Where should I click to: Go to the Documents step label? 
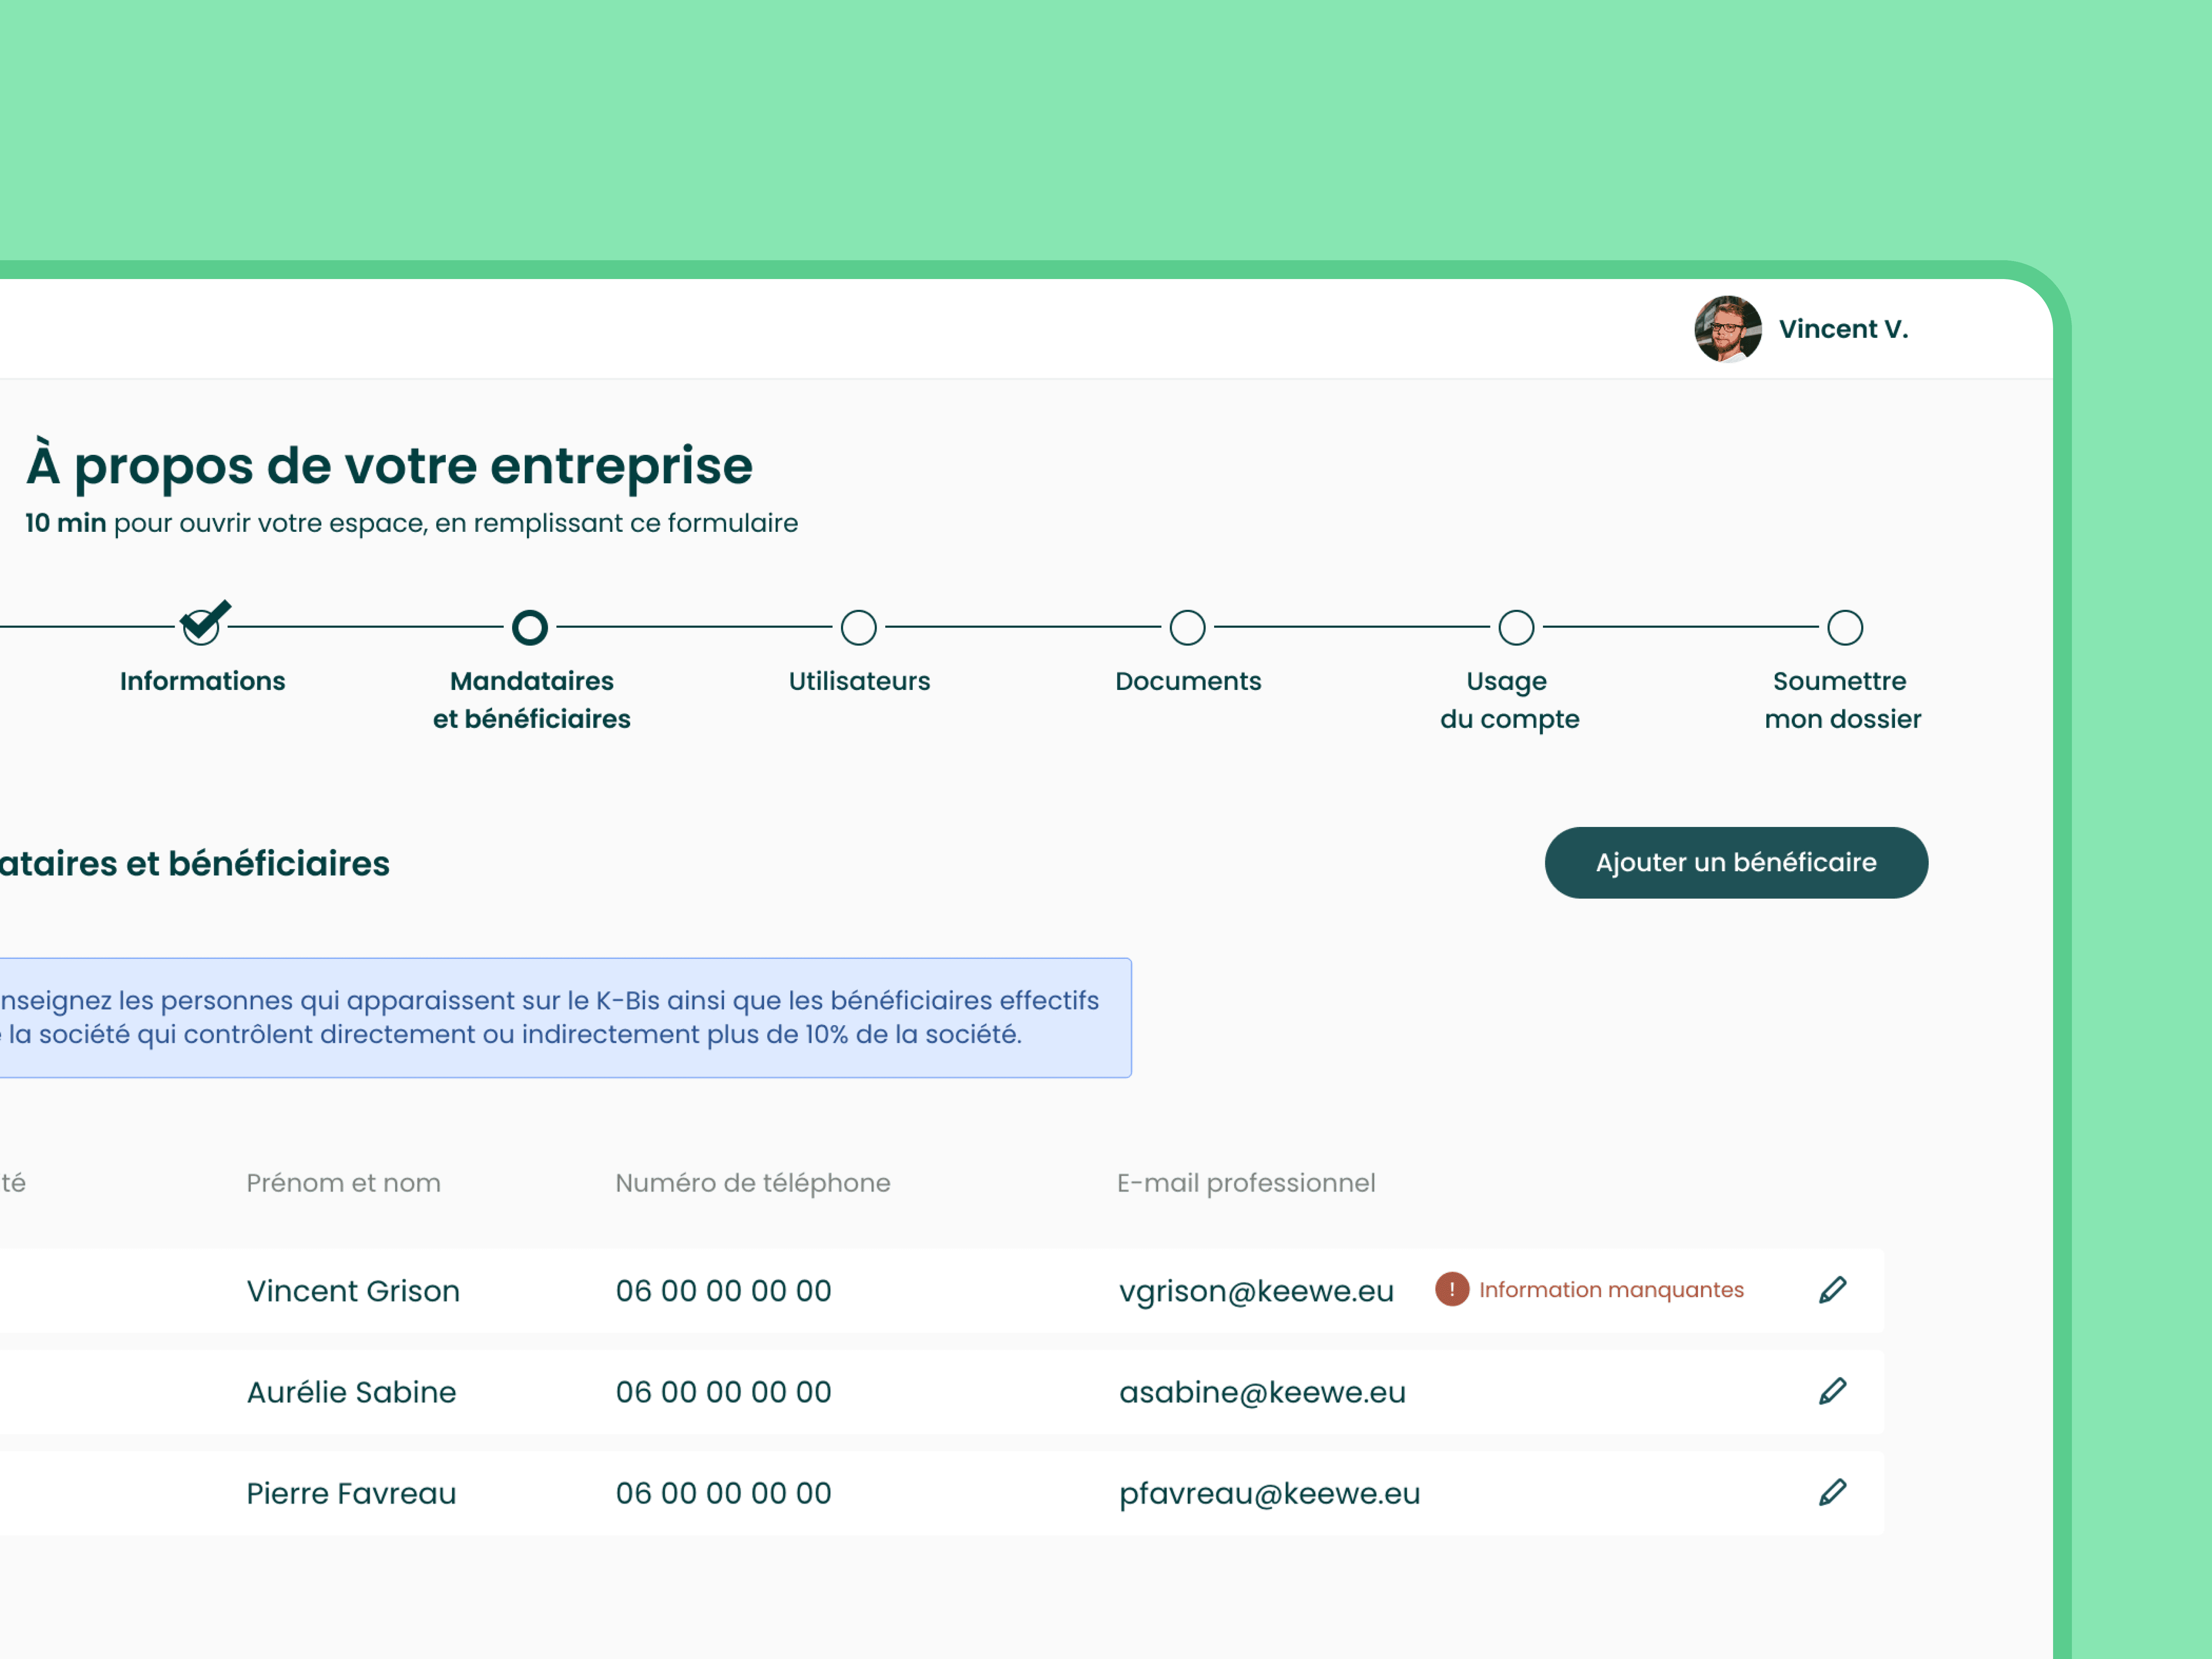point(1188,681)
